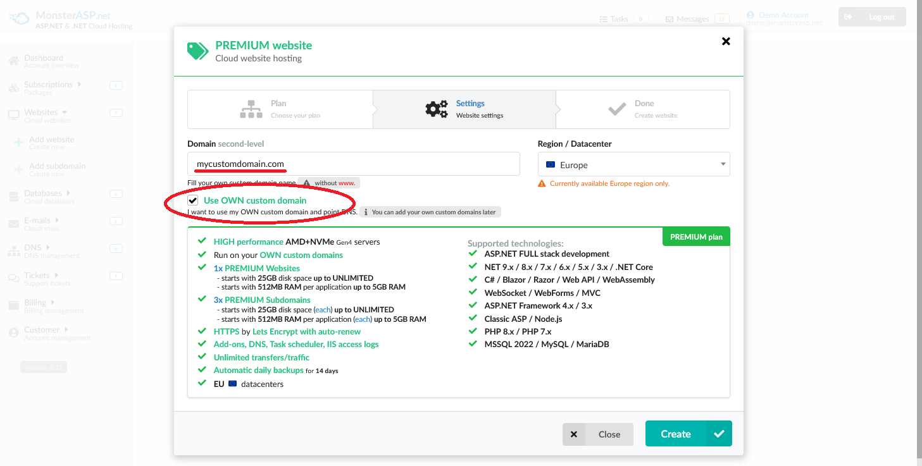Click the X icon on Close button
This screenshot has height=466, width=922.
click(573, 434)
